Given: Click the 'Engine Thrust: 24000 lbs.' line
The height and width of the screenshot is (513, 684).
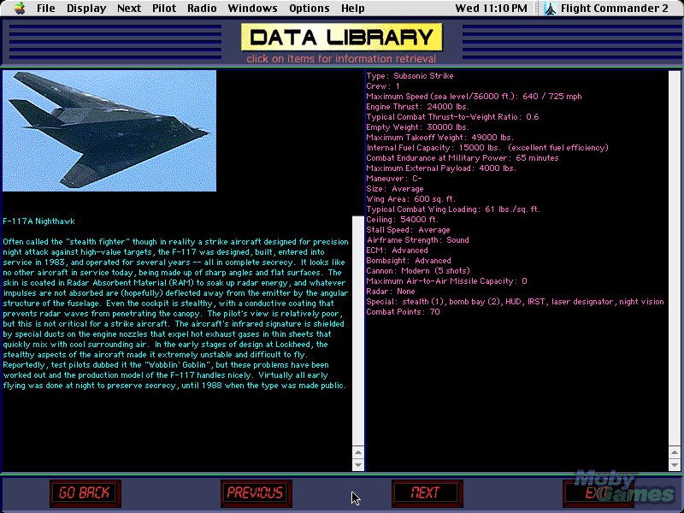Looking at the screenshot, I should pyautogui.click(x=417, y=106).
